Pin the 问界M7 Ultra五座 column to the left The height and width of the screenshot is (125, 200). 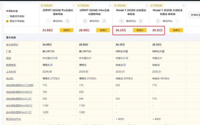click(83, 6)
